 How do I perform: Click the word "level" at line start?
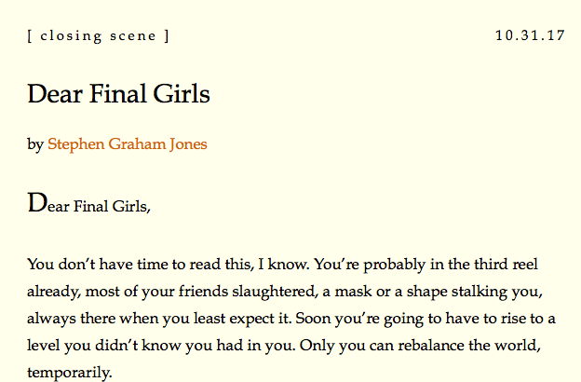[44, 346]
